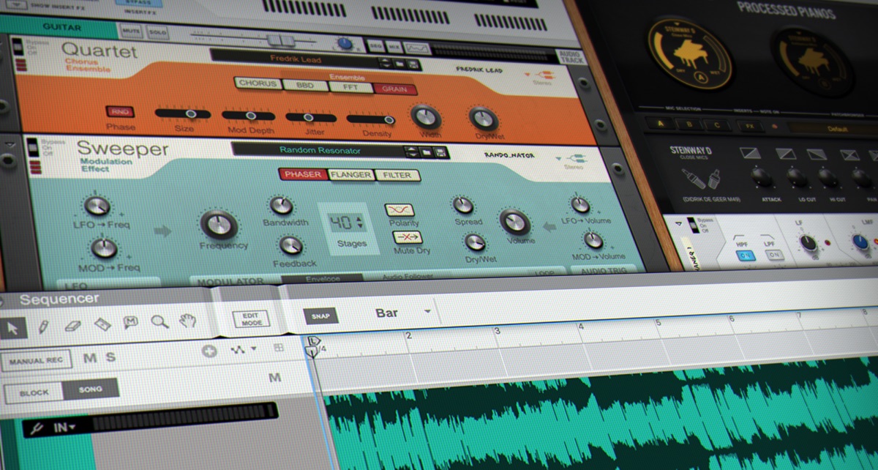This screenshot has width=878, height=470.
Task: Step Quartet patch with up/down arrows
Action: (x=386, y=64)
